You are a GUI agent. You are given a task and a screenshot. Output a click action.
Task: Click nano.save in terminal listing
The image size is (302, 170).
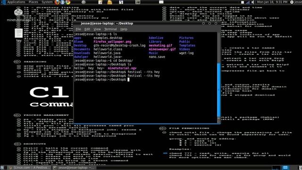pos(157,57)
